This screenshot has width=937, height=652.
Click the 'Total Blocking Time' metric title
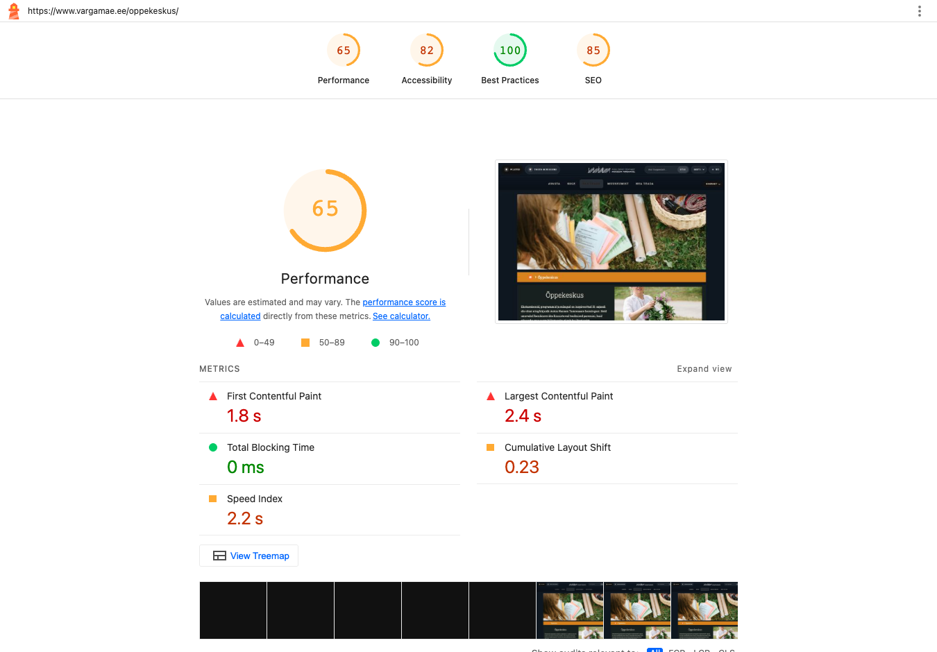point(271,447)
